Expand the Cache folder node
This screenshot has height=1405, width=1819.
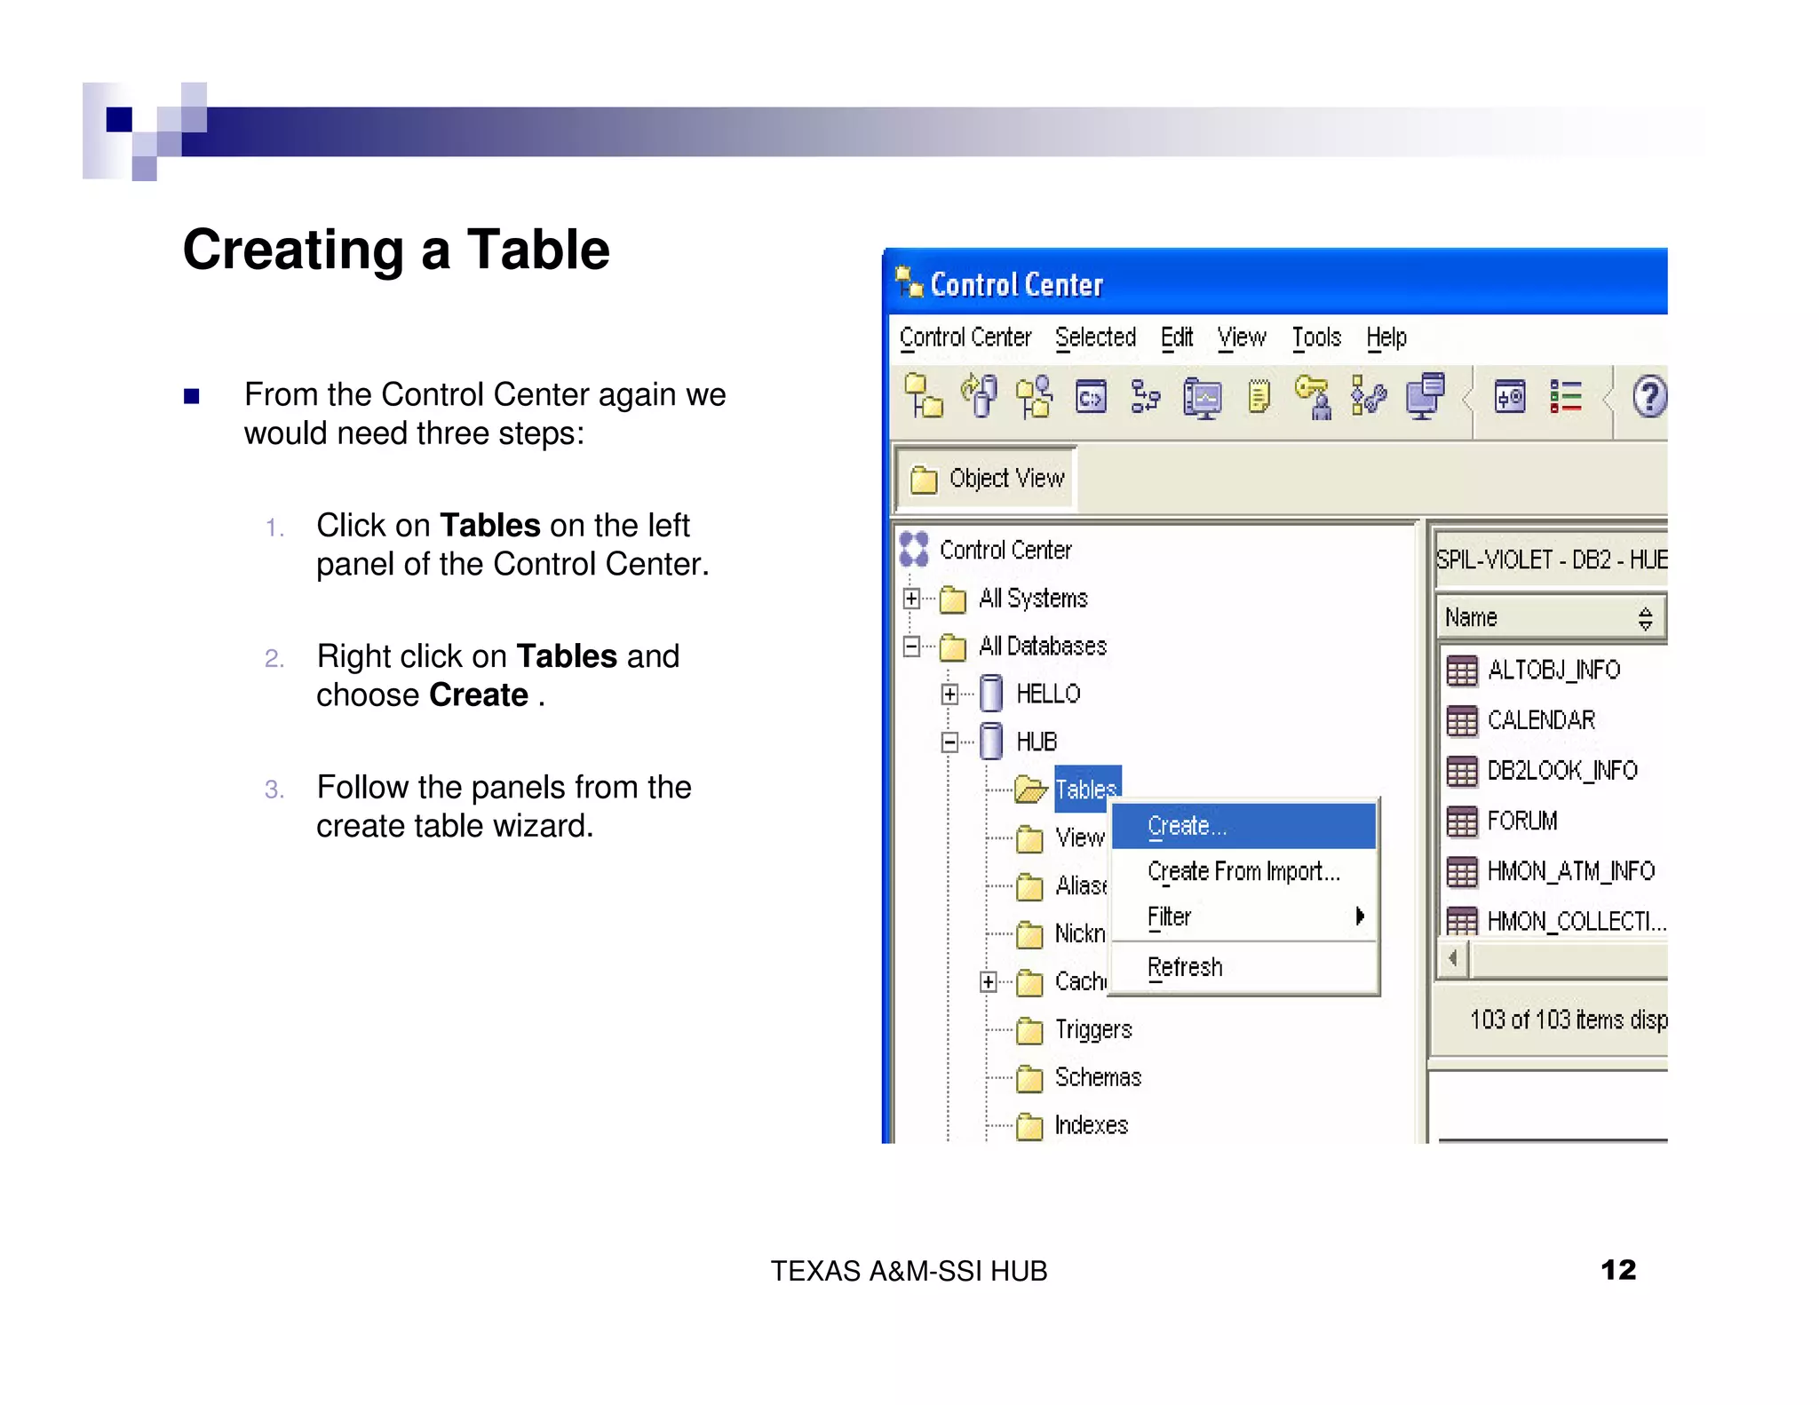(989, 981)
